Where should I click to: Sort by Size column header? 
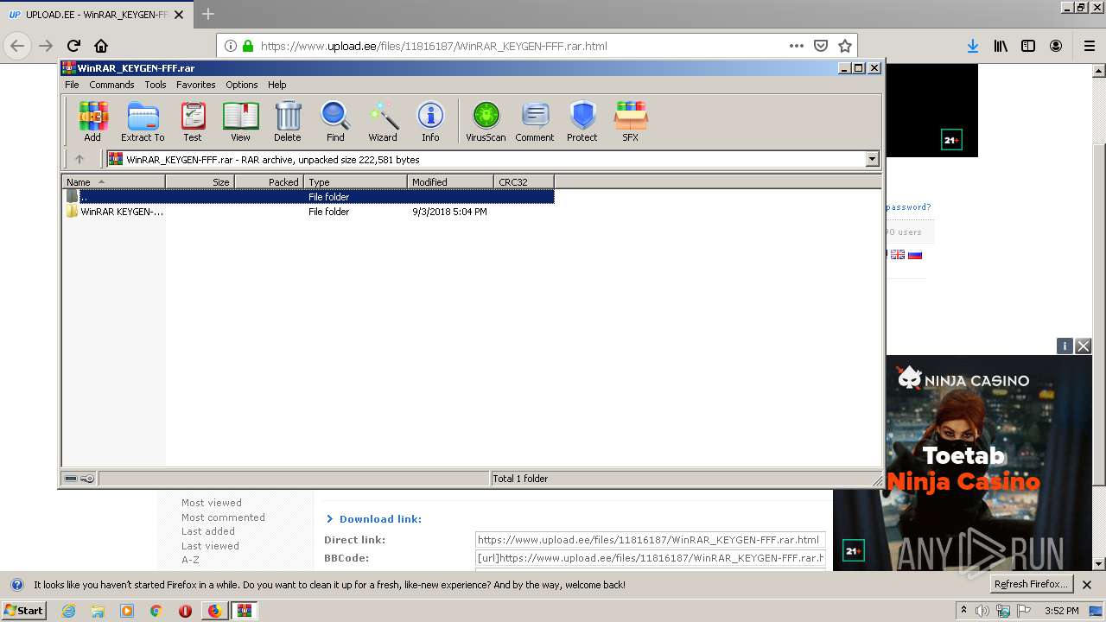pos(200,181)
